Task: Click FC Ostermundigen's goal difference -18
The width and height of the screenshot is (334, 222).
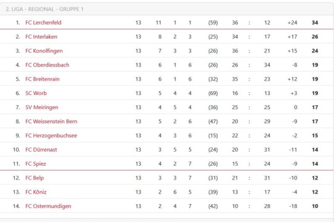Action: coord(293,206)
